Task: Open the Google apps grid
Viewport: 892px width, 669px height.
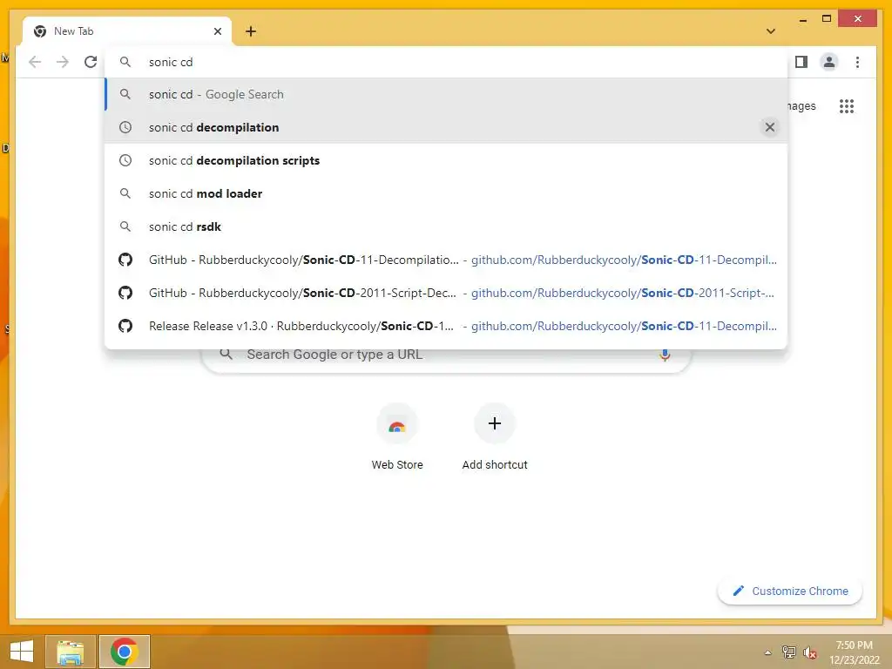Action: click(847, 106)
